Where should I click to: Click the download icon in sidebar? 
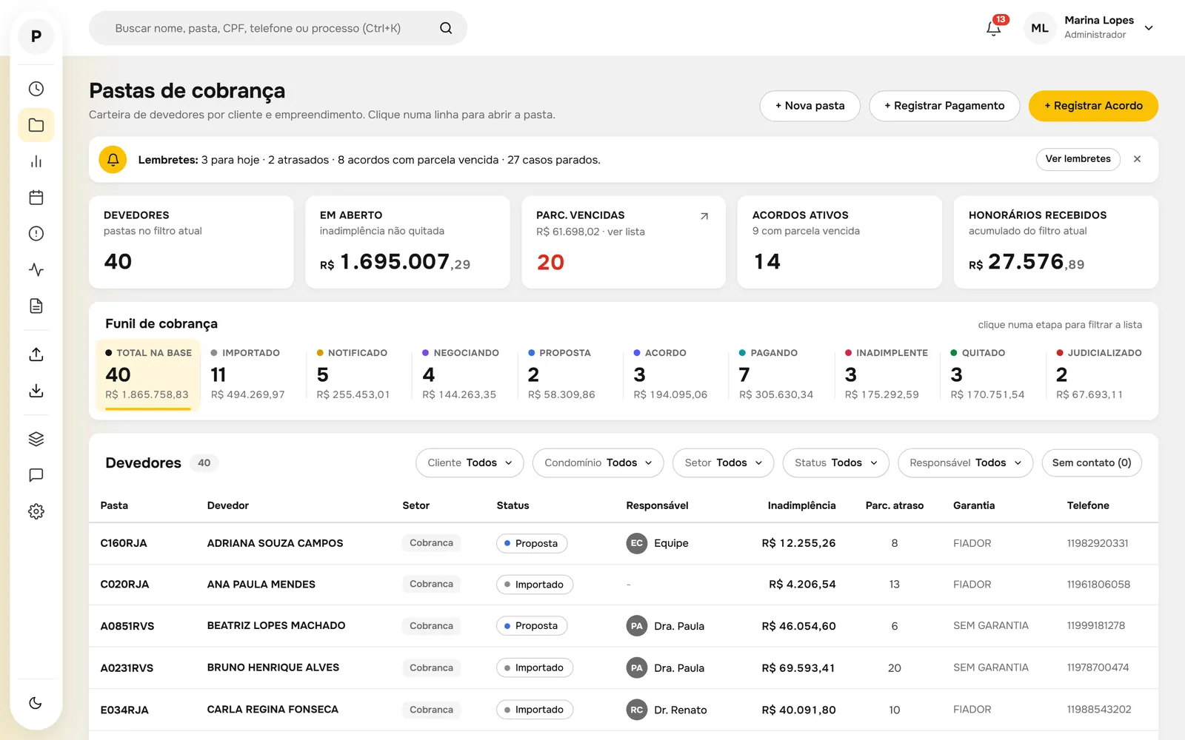point(36,391)
